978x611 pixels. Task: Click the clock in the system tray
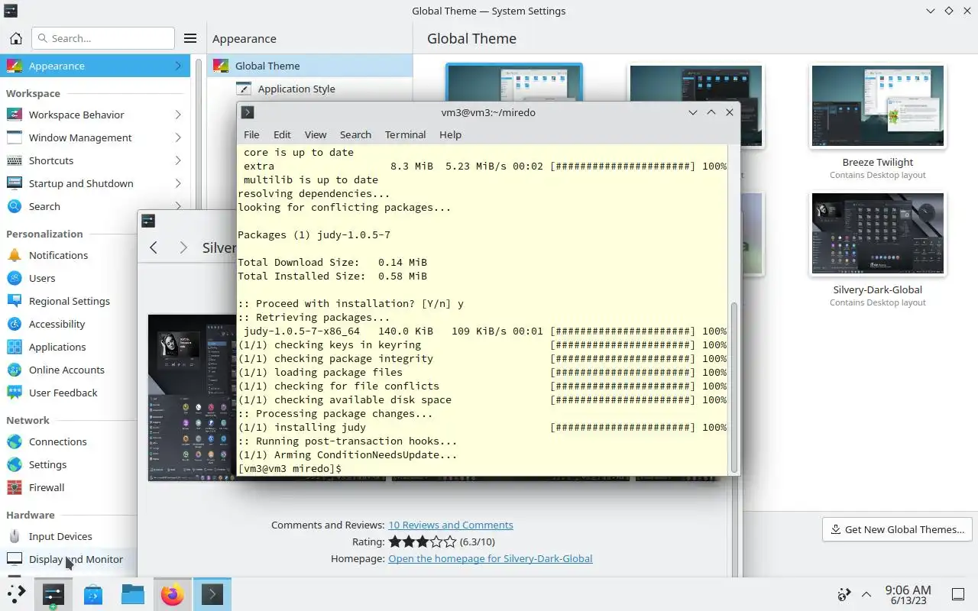pos(908,594)
